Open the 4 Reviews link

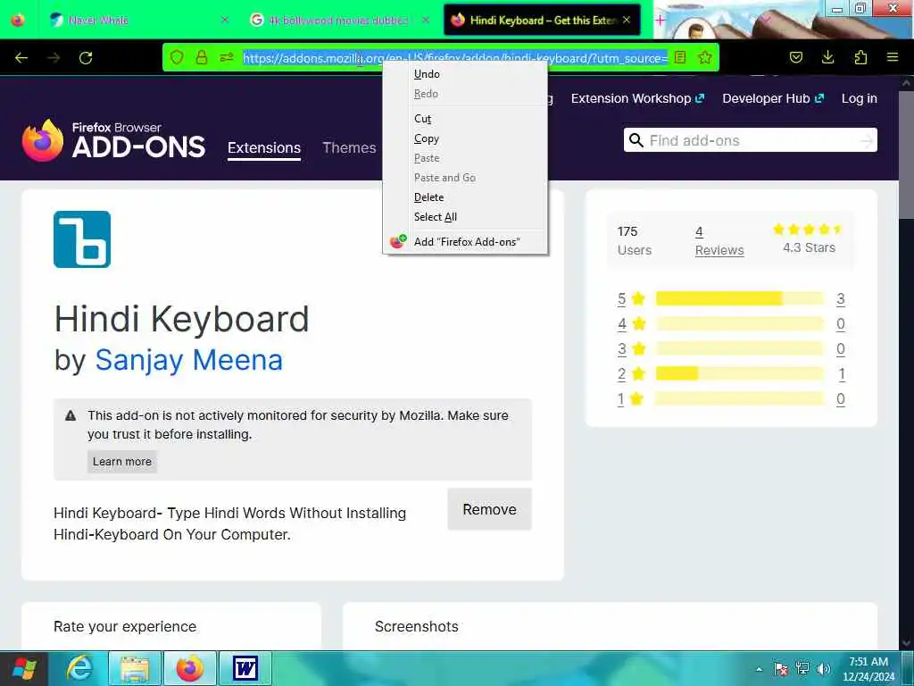coord(719,241)
